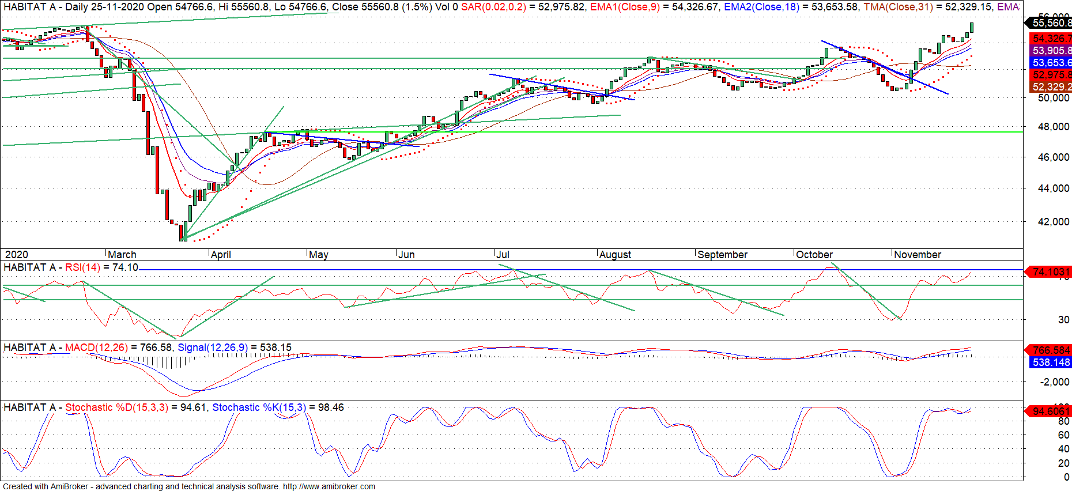Click the "October" label on time axis
The image size is (1072, 491).
coord(814,255)
